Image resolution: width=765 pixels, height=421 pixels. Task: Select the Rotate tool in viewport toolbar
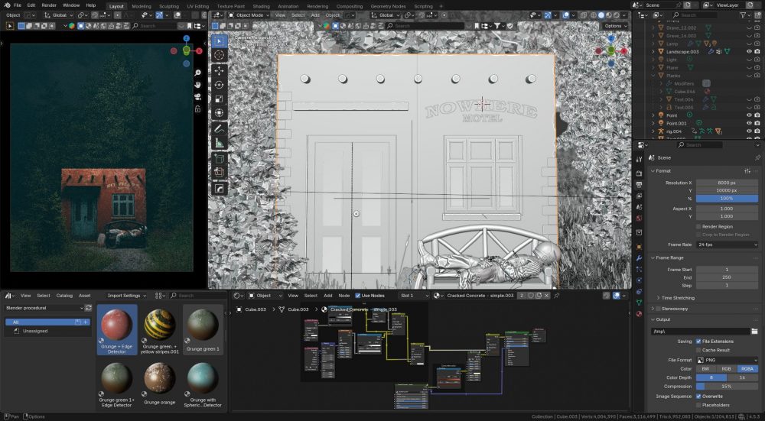[219, 85]
